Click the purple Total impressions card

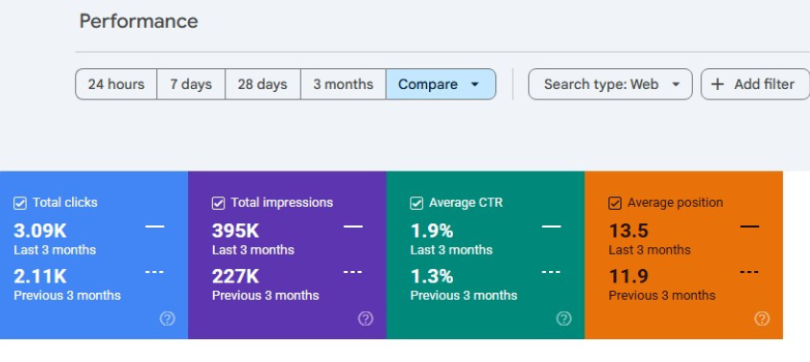287,255
